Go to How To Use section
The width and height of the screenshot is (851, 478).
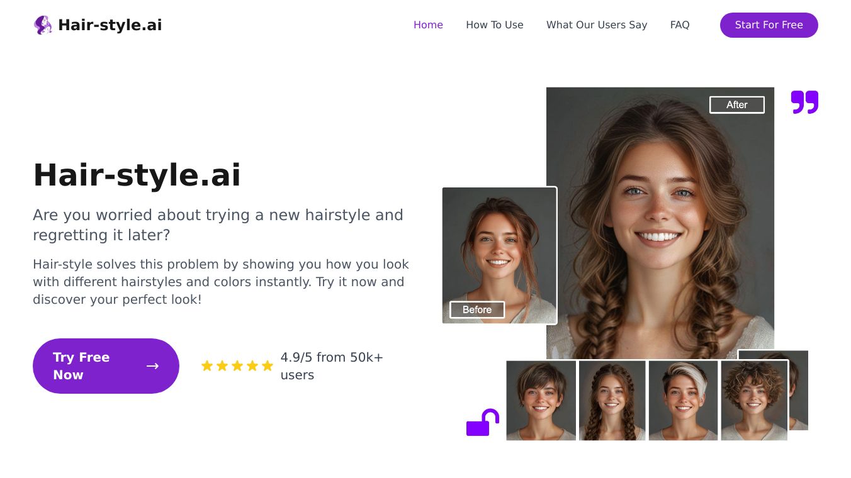[x=495, y=25]
